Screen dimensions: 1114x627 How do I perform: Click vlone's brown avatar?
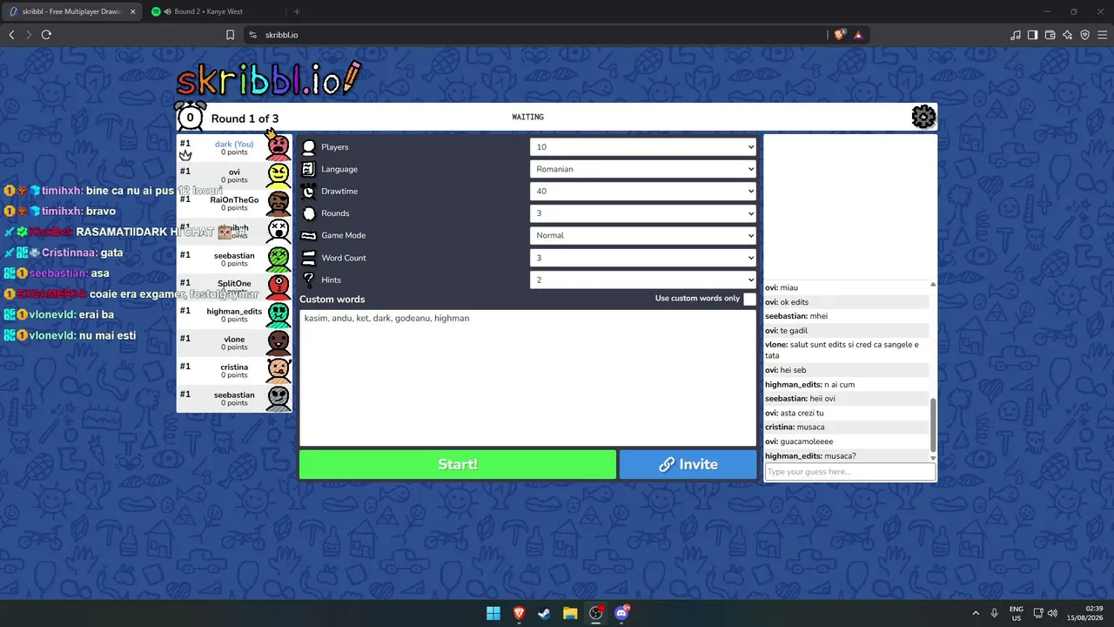(278, 343)
